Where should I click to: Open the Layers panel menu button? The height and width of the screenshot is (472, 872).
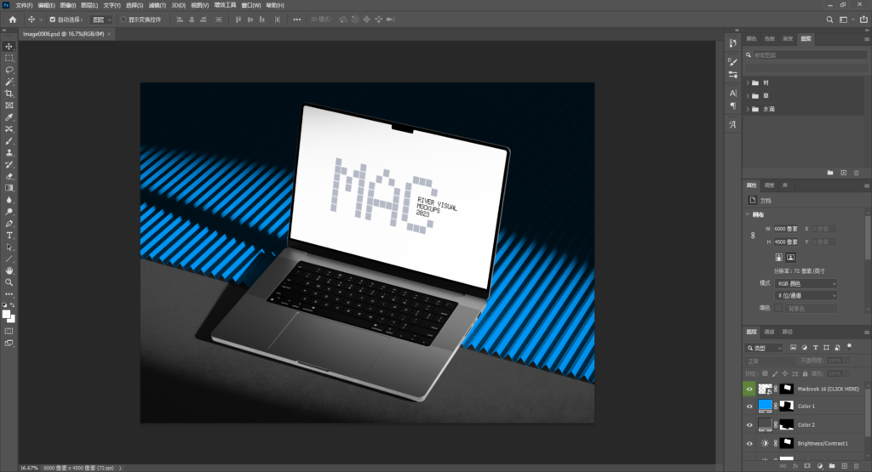click(x=866, y=332)
